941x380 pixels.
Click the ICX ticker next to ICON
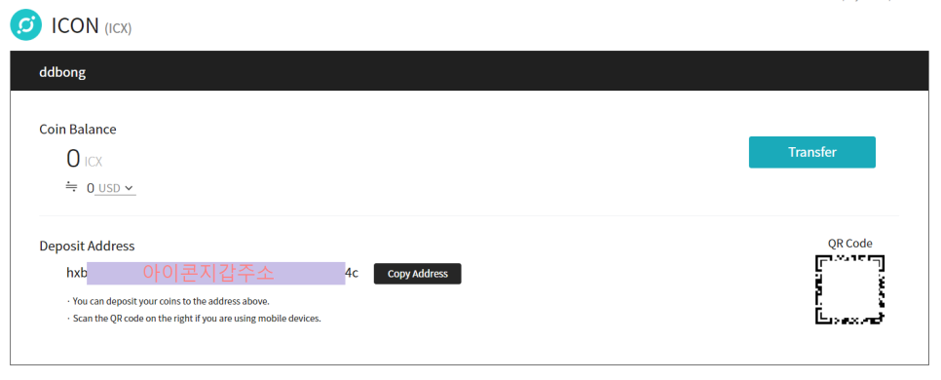click(x=118, y=28)
